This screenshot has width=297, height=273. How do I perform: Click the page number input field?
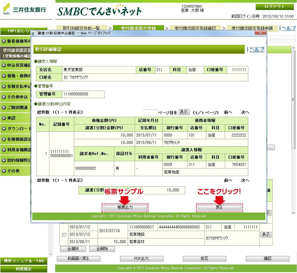(150, 112)
